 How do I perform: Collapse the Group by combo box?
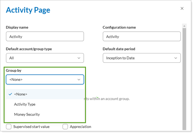(45, 80)
